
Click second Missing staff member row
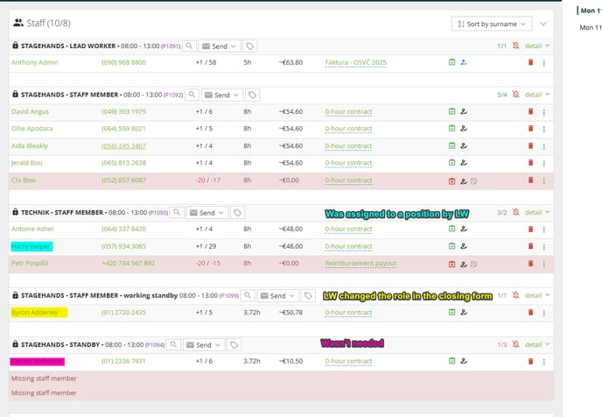tap(282, 392)
